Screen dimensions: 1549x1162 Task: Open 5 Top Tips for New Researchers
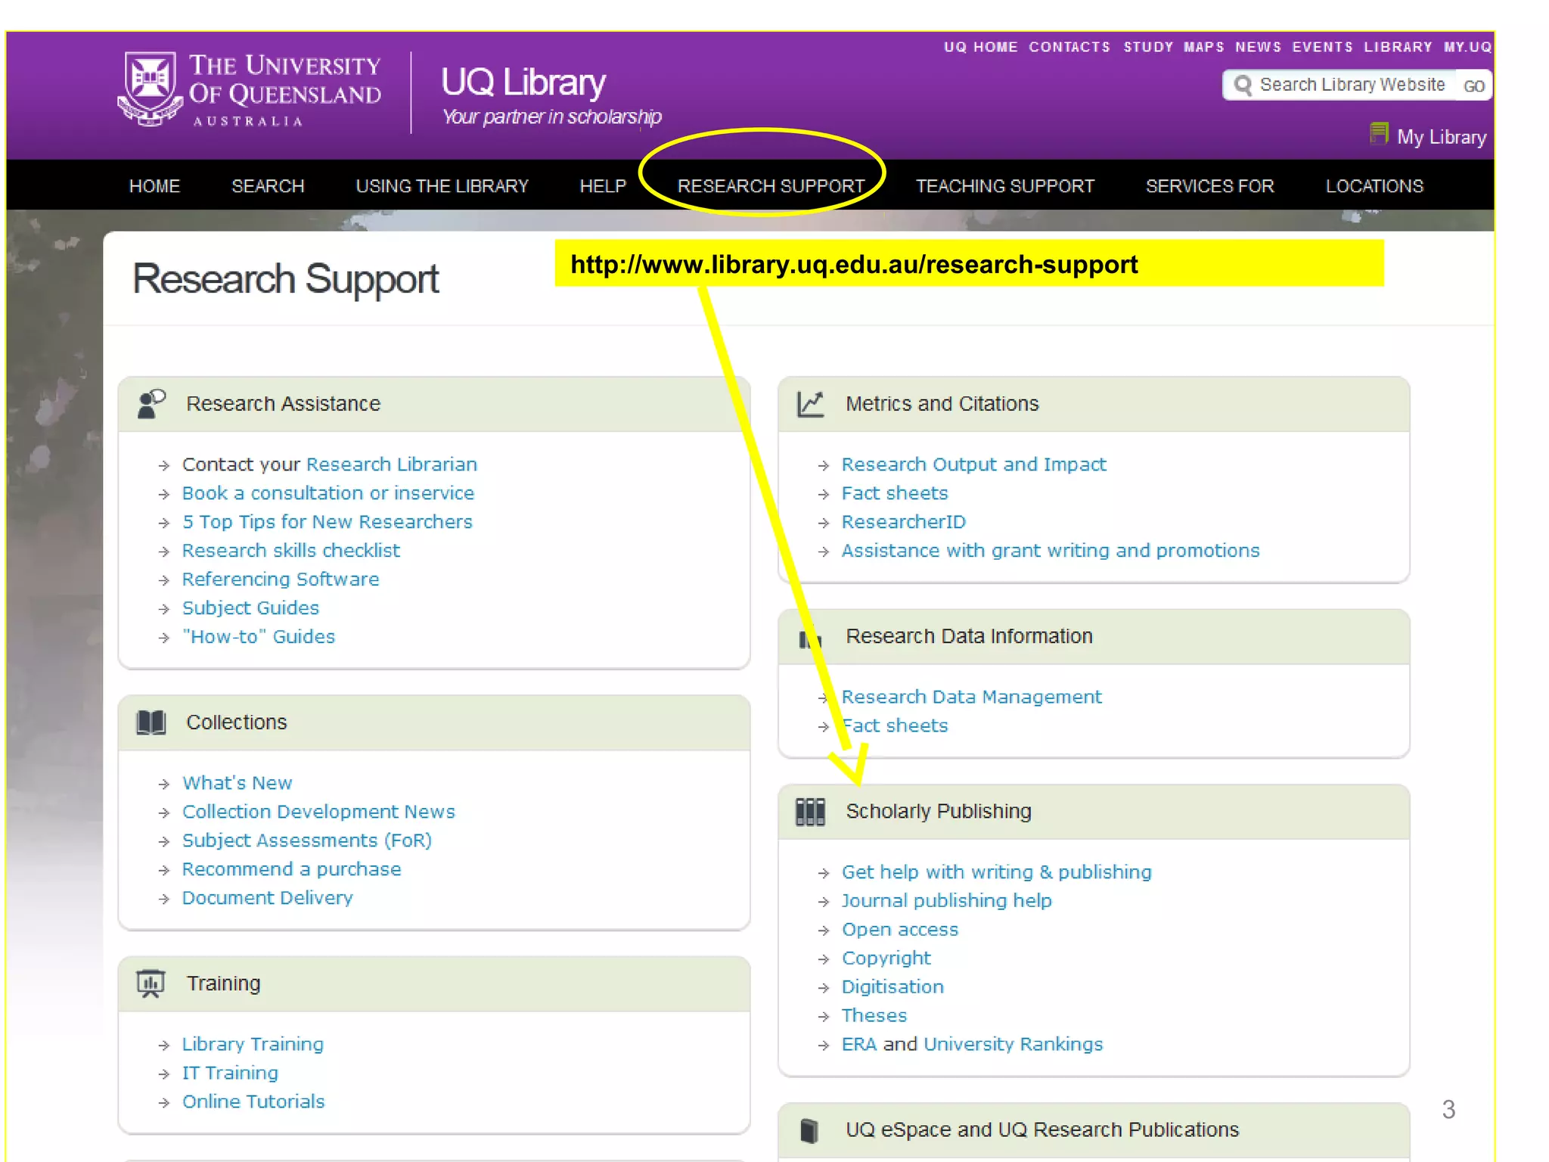click(x=327, y=522)
